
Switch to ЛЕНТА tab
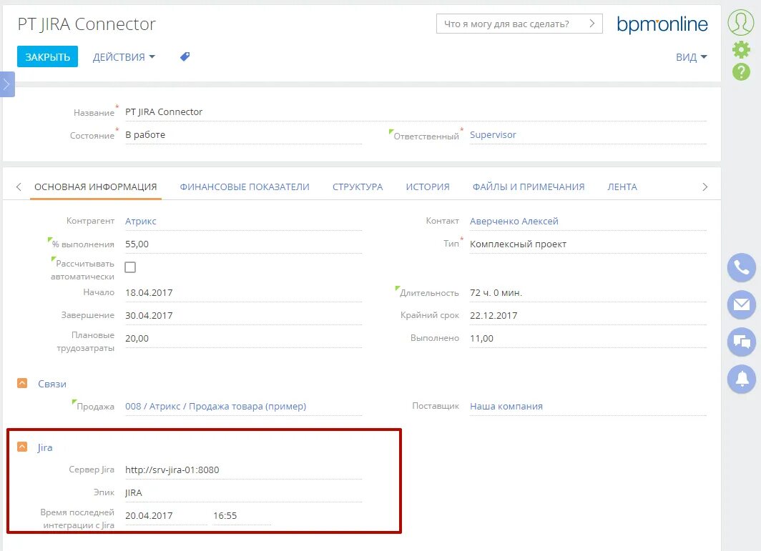point(622,187)
